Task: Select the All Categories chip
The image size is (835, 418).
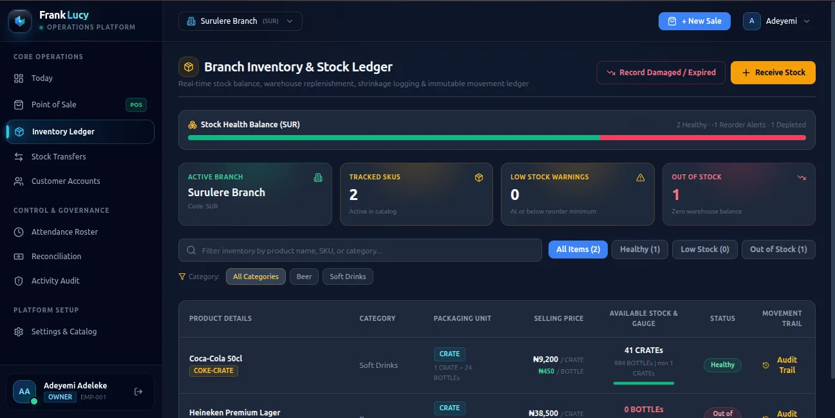Action: (x=256, y=277)
